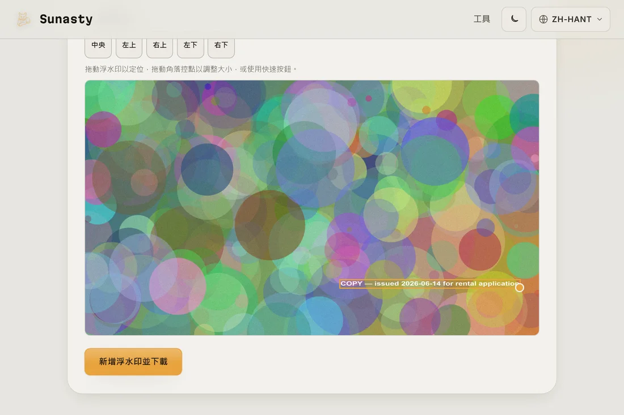
Task: Click the Sunasty cat logo icon
Action: (23, 19)
